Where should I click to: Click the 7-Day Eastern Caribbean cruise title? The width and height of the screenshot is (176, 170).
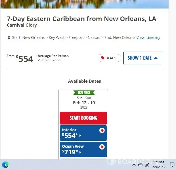[x=81, y=19]
